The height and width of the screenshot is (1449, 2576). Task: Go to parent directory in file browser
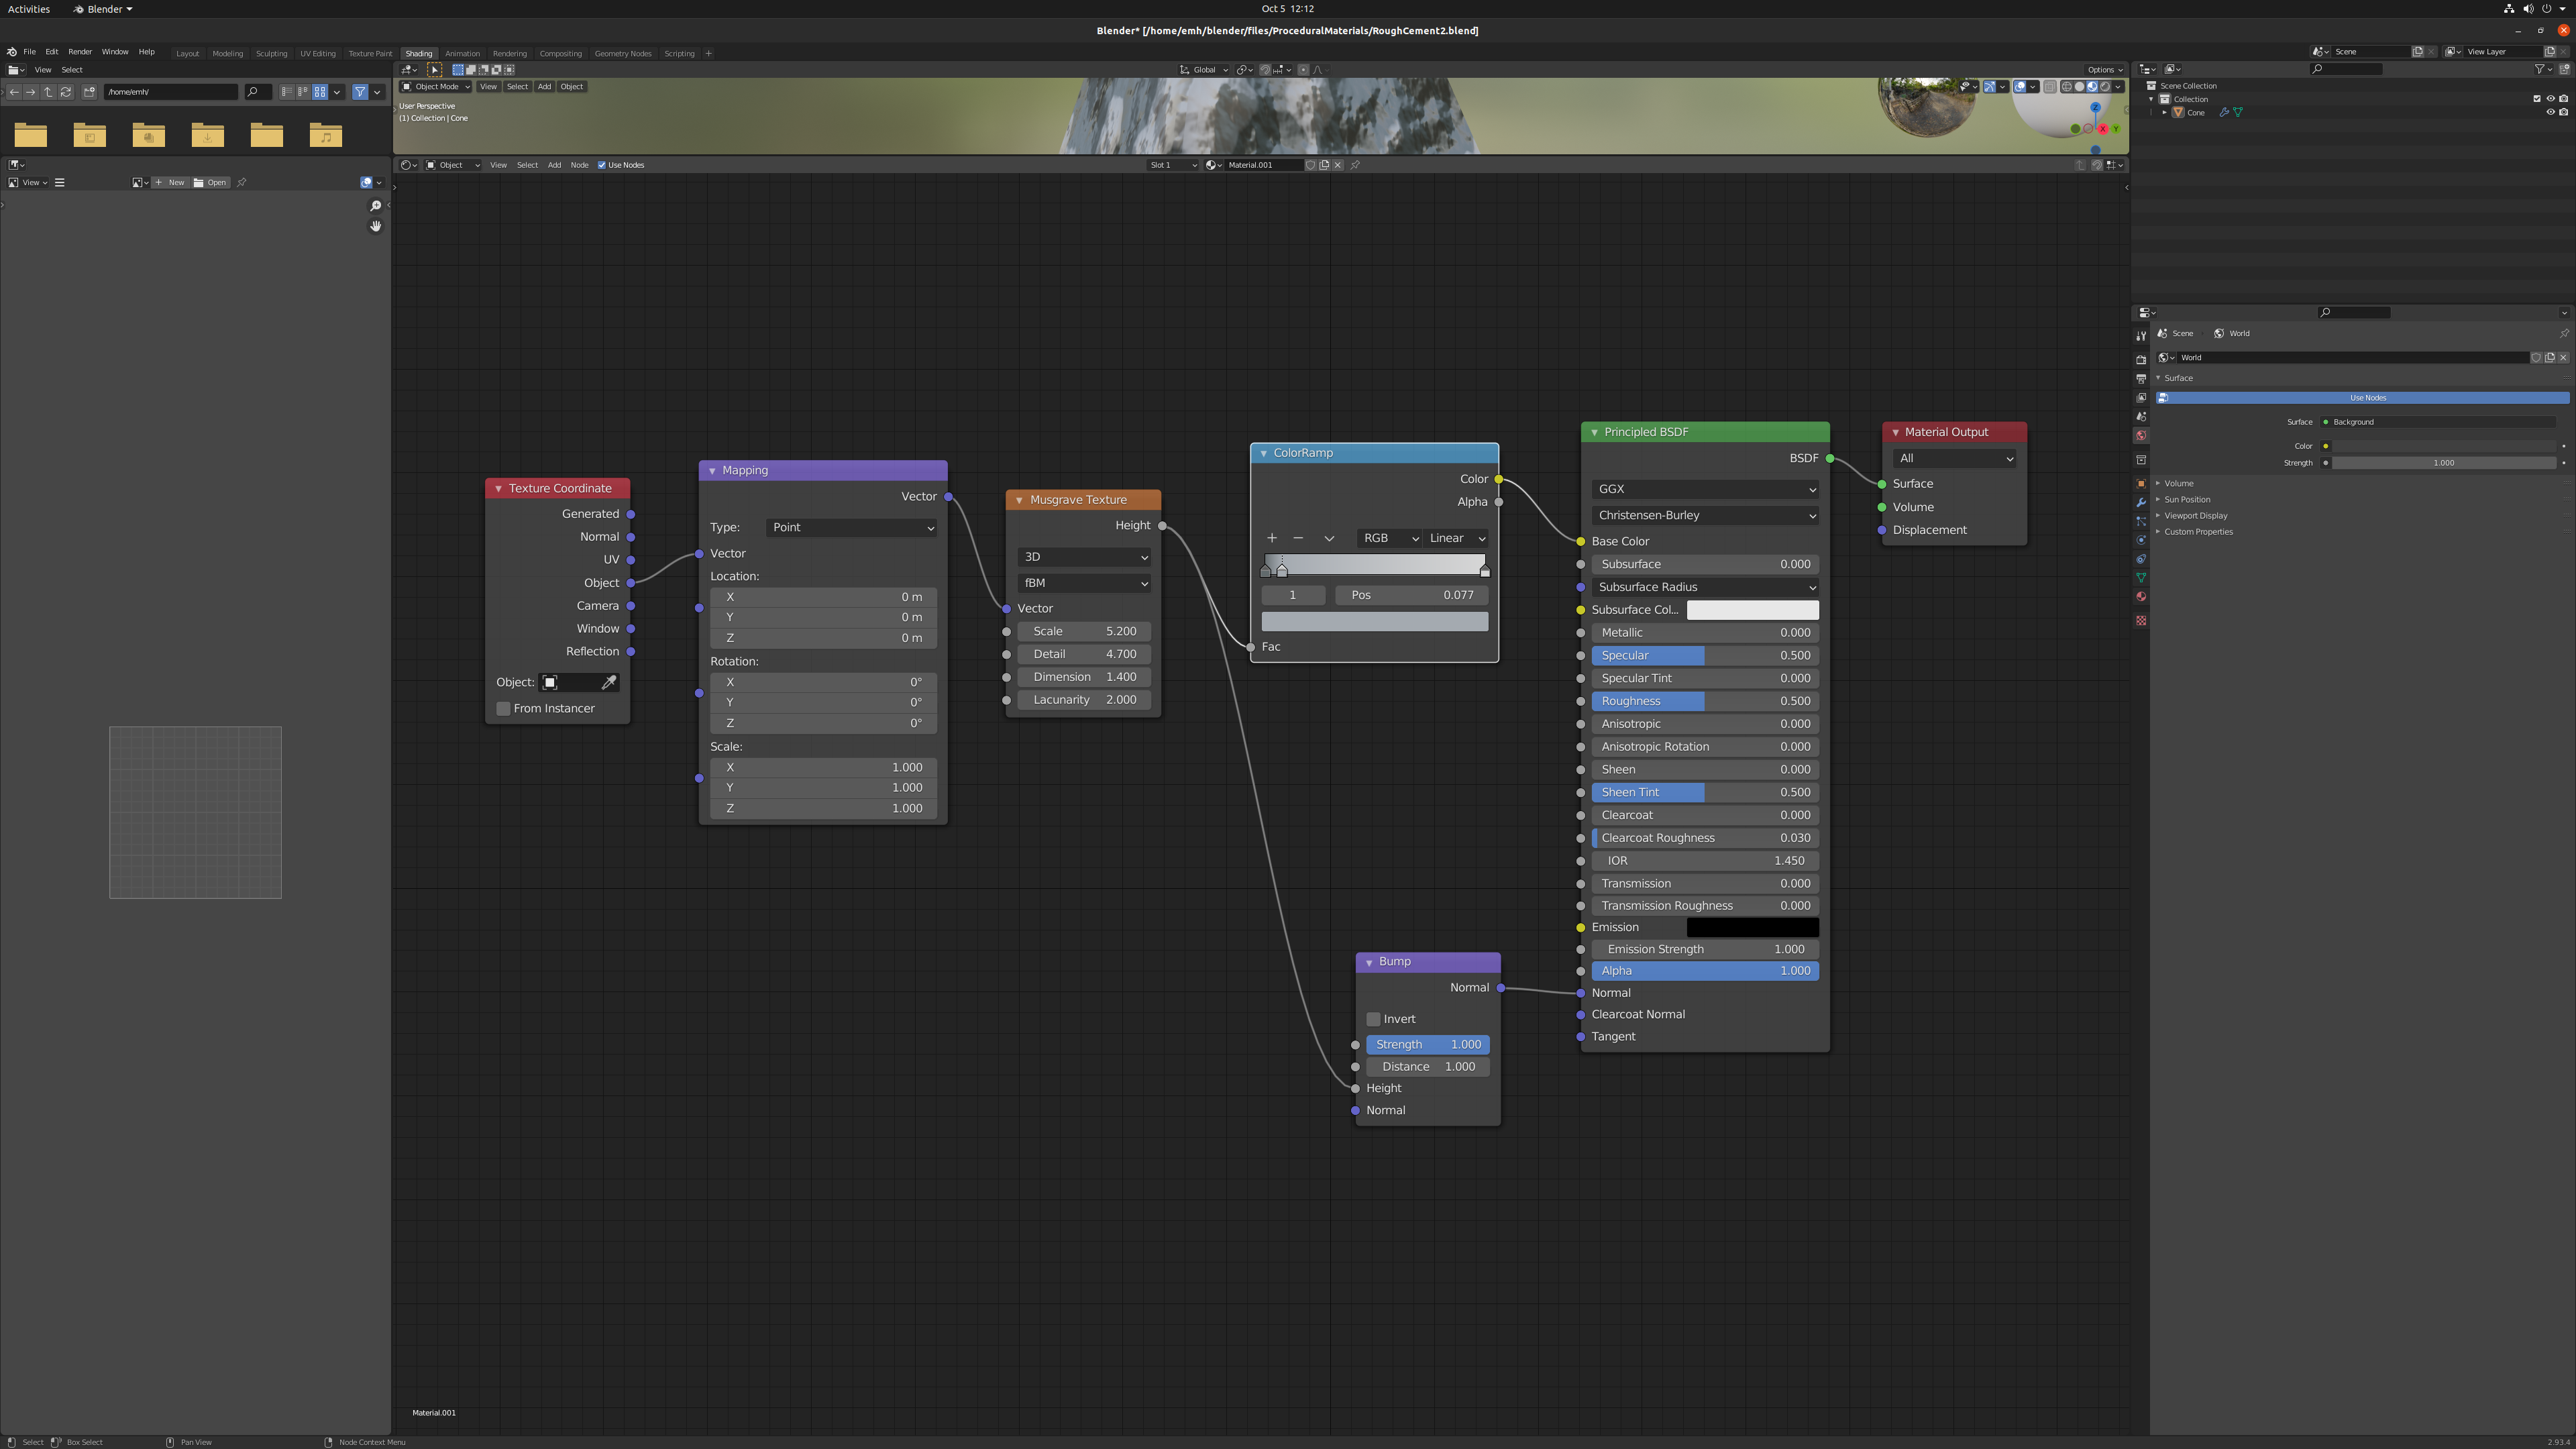48,92
